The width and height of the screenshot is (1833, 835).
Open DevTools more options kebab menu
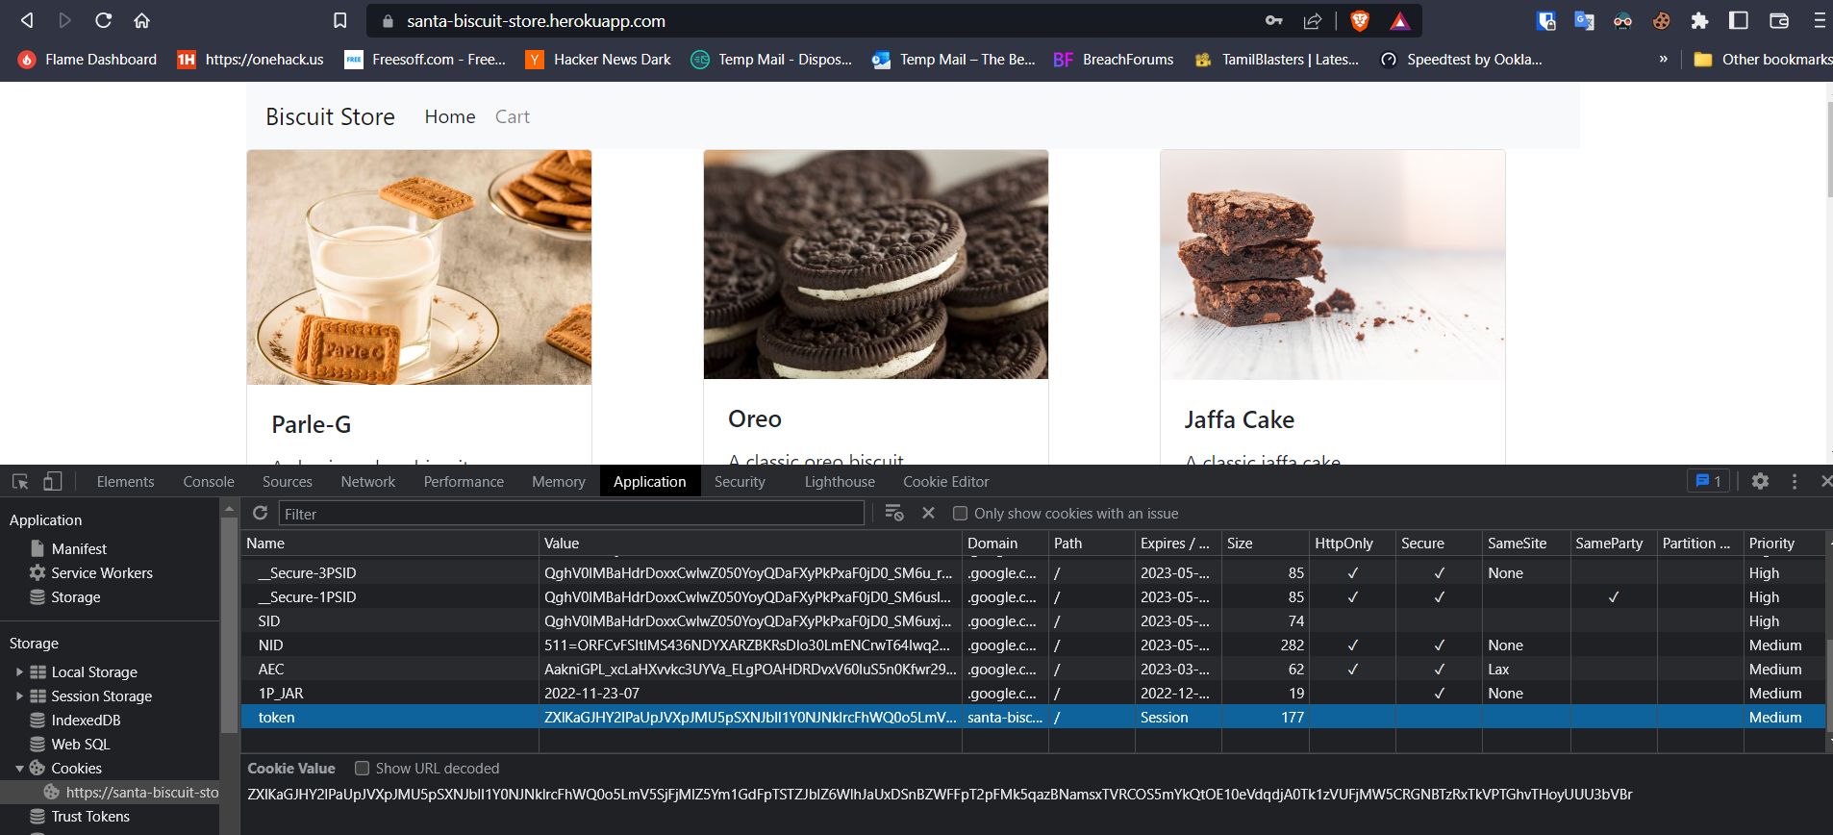pos(1795,481)
